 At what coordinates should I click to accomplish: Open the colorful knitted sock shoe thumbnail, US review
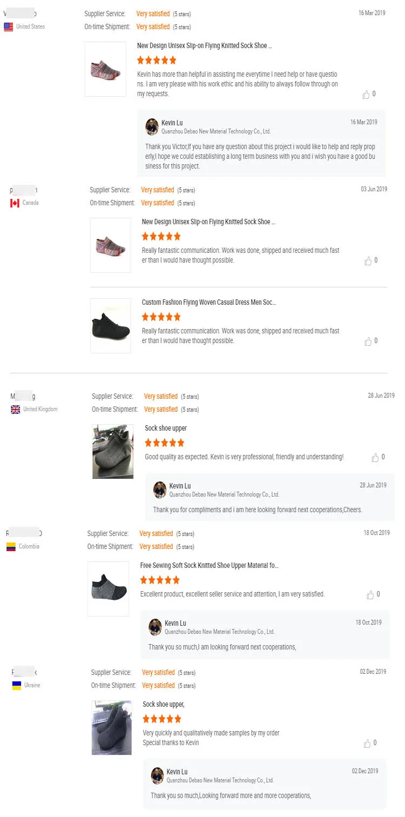[105, 69]
